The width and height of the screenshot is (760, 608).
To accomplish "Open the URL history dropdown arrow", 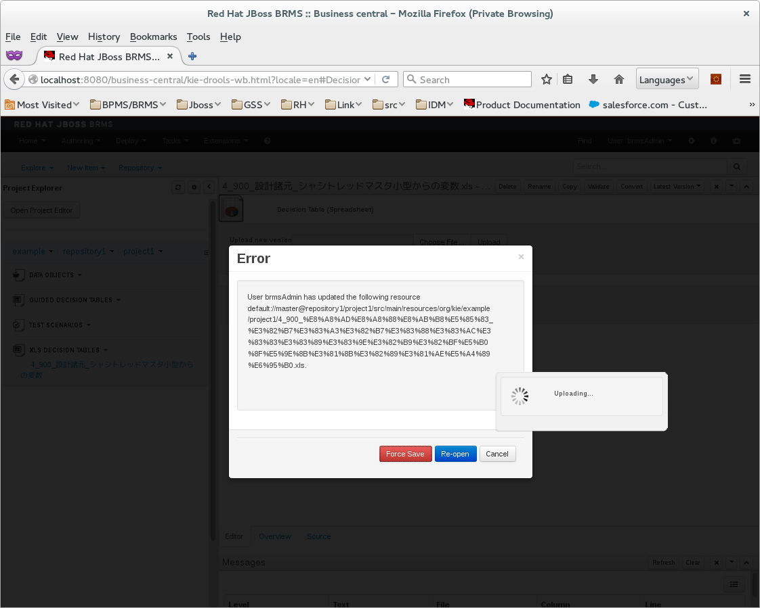I will coord(367,79).
